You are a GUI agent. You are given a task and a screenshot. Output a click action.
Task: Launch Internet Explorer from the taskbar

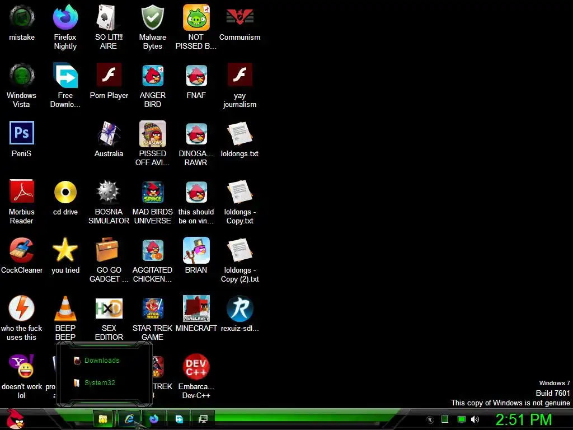click(x=129, y=419)
